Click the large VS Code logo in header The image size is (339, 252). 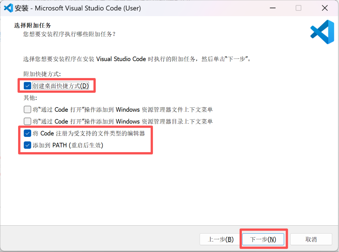(x=322, y=32)
